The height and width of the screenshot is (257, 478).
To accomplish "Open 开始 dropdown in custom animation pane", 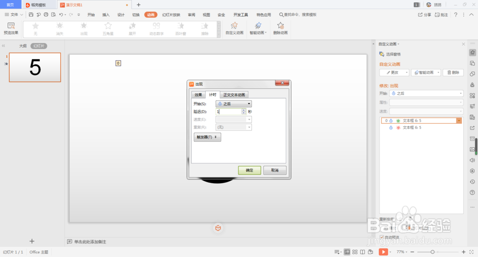I will click(426, 94).
